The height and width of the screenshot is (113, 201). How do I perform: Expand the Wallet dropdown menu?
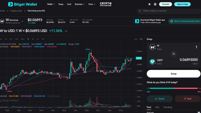click(x=51, y=4)
